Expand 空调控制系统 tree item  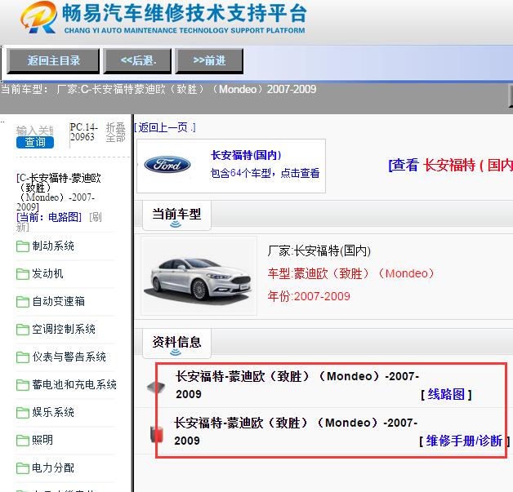tap(64, 330)
